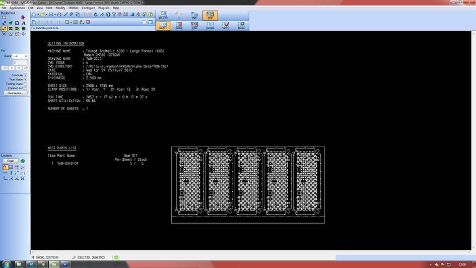Screen dimensions: 476x268
Task: Click the angle value input field
Action: click(x=20, y=62)
